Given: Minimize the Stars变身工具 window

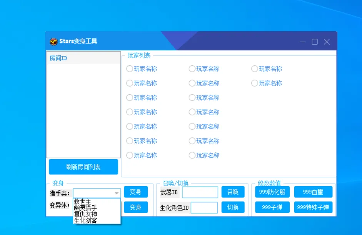Looking at the screenshot, I should (303, 42).
